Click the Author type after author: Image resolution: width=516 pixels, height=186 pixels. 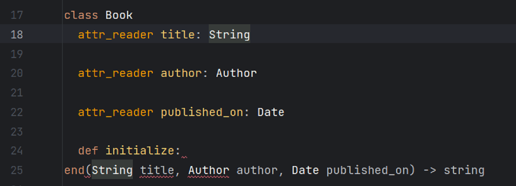(236, 73)
